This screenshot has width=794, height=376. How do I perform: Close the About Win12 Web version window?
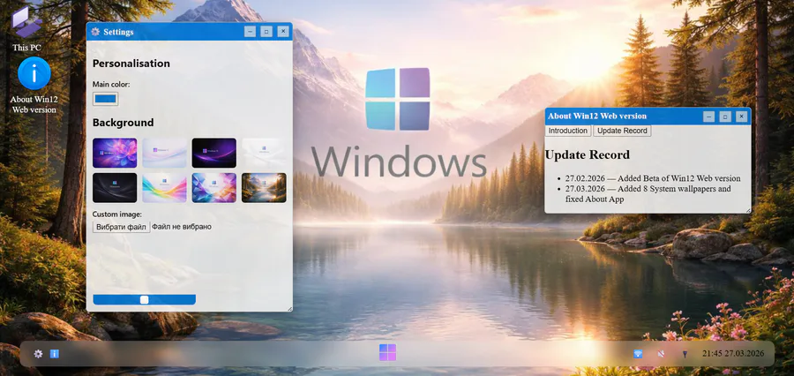pyautogui.click(x=741, y=117)
